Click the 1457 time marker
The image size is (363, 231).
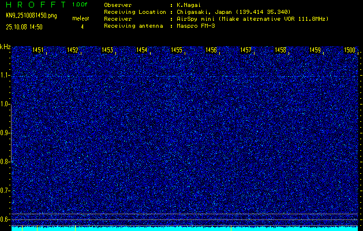[246, 50]
